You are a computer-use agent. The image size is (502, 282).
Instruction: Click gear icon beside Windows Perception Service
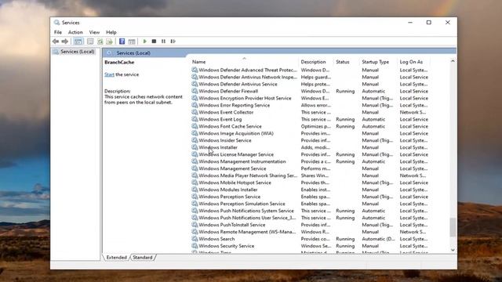(195, 197)
